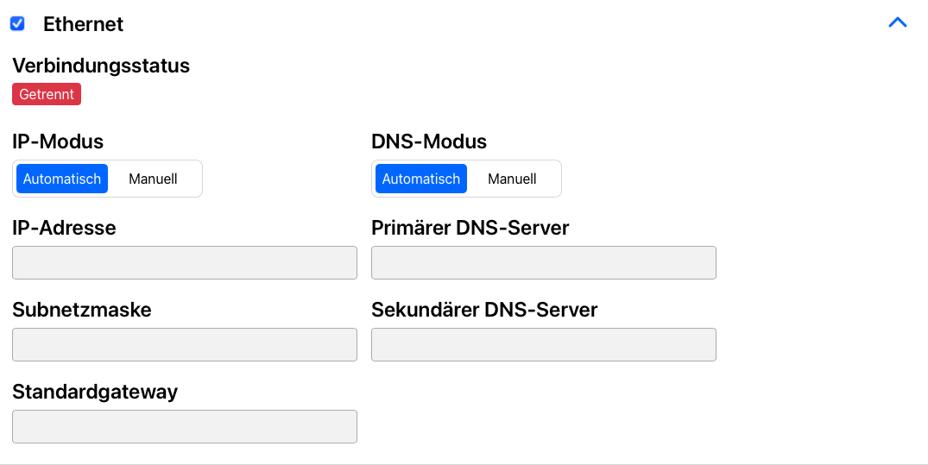Click the Subnetzmaske label text

pos(82,310)
